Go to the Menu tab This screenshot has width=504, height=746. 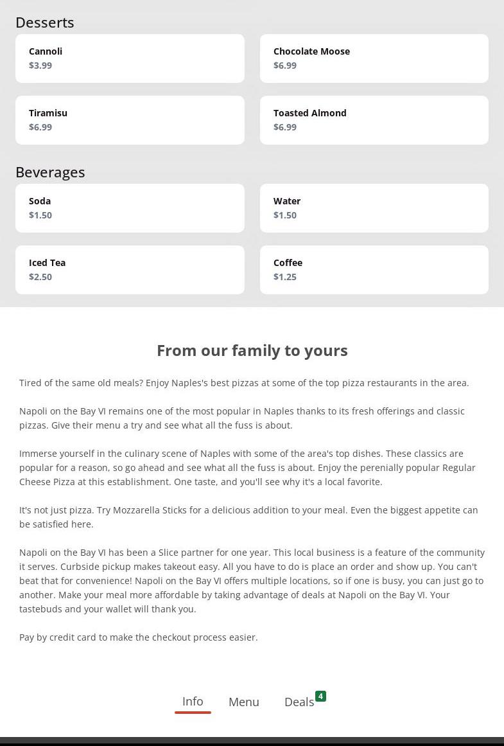[x=244, y=702]
